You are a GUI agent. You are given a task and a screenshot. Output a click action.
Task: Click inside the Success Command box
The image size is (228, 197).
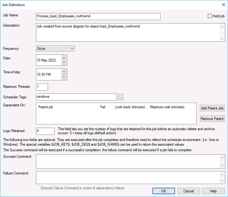tap(128, 162)
